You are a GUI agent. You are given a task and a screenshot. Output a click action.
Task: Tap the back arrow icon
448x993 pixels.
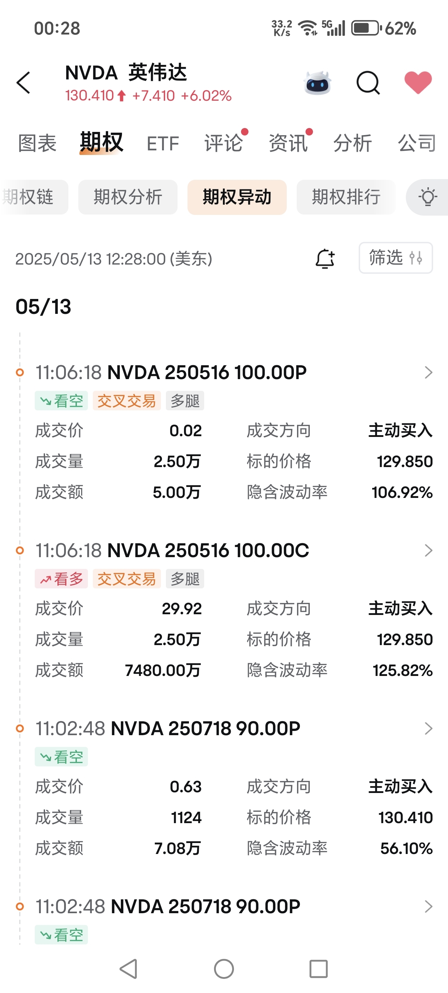tap(23, 83)
